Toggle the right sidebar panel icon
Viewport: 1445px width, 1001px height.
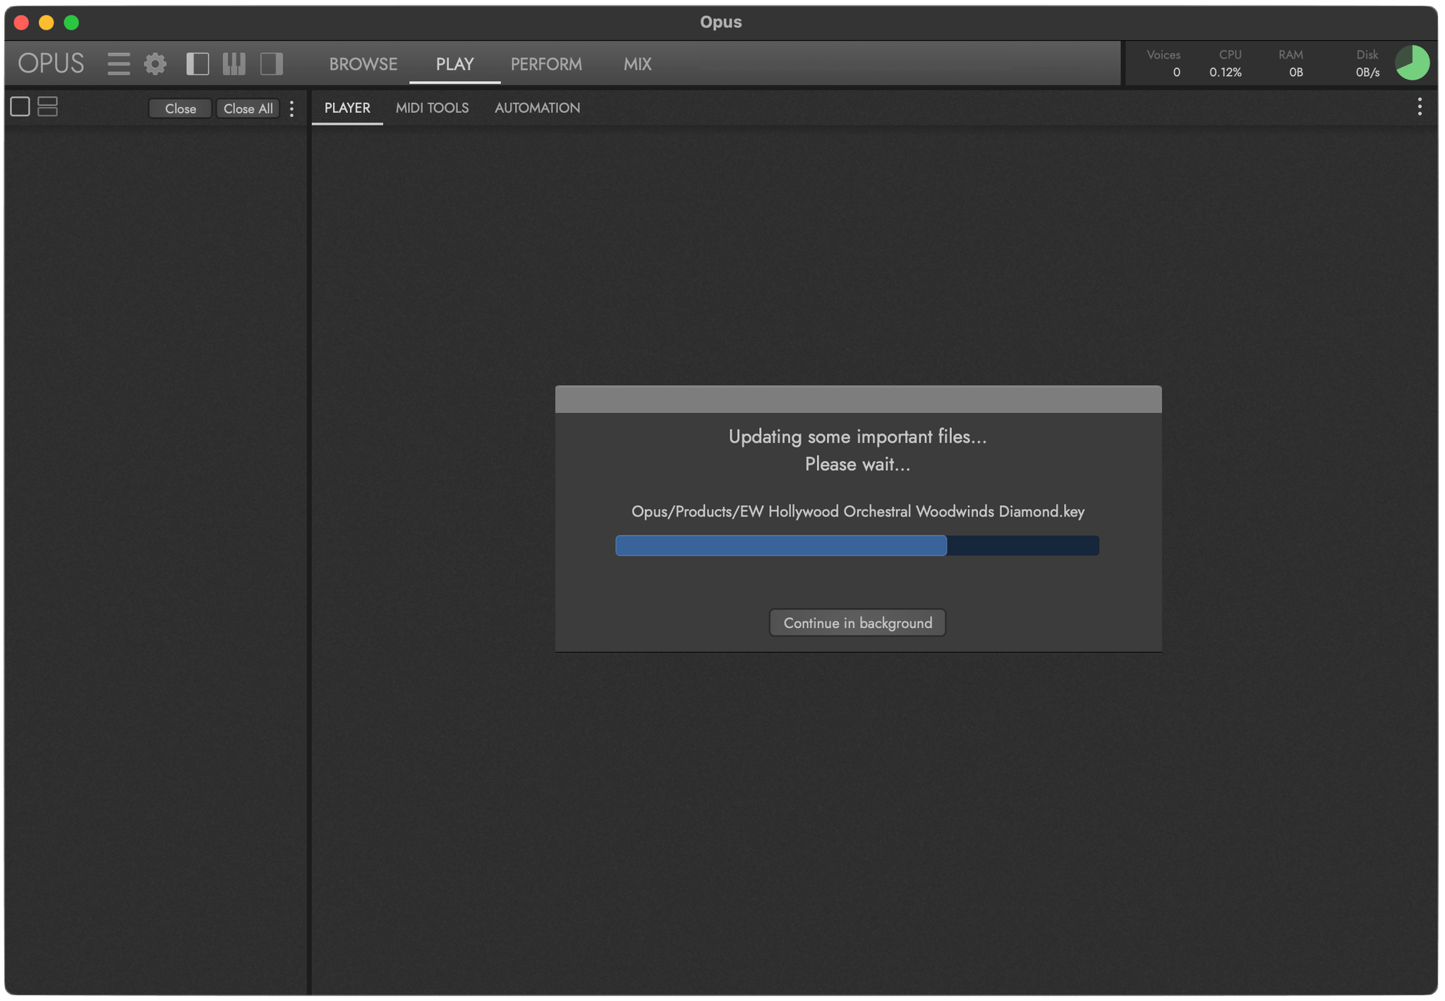272,63
